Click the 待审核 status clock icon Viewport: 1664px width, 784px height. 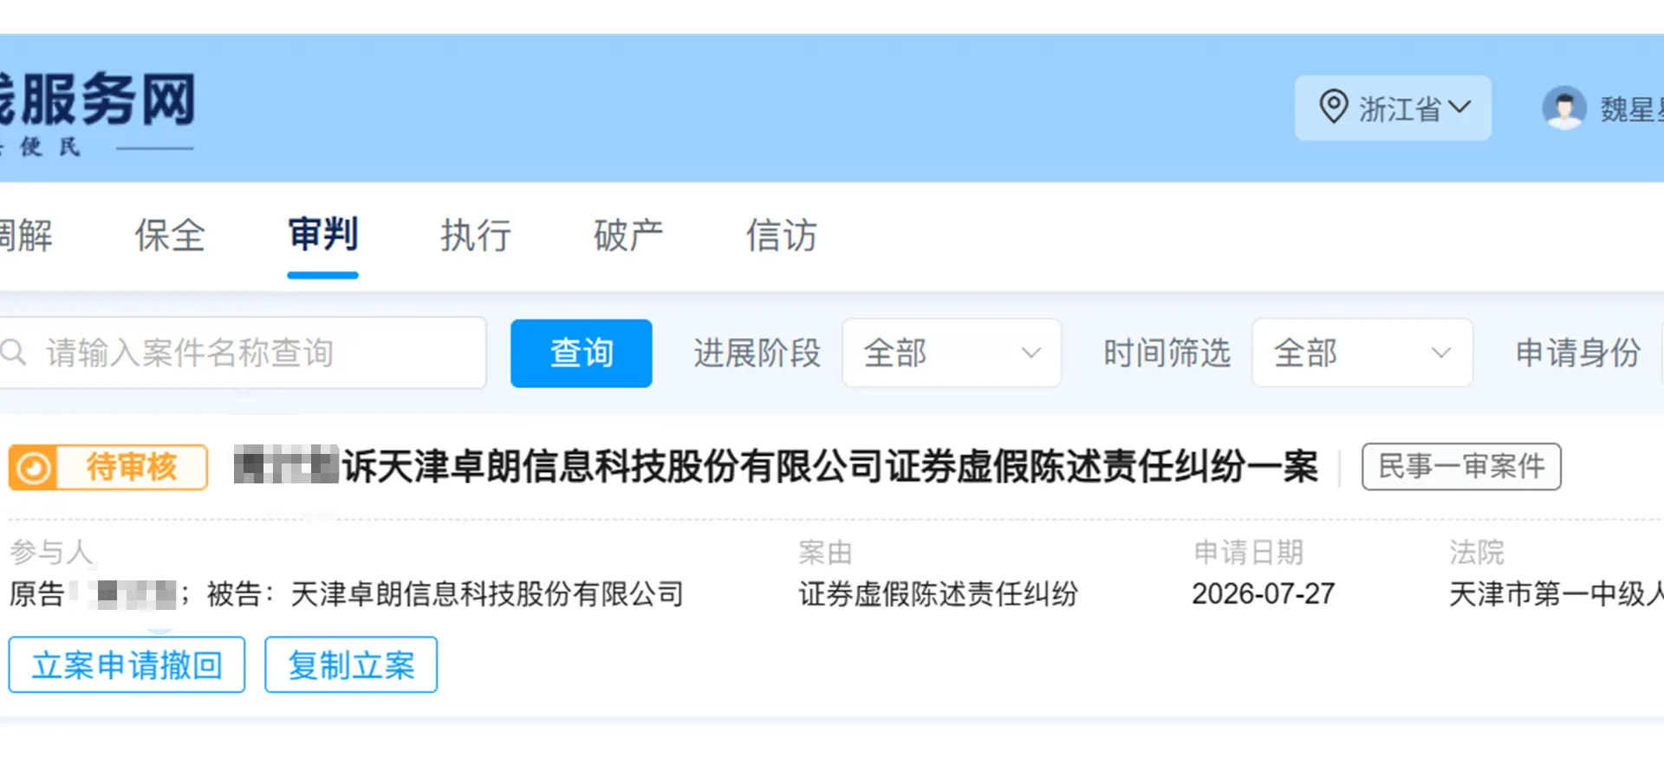tap(34, 468)
